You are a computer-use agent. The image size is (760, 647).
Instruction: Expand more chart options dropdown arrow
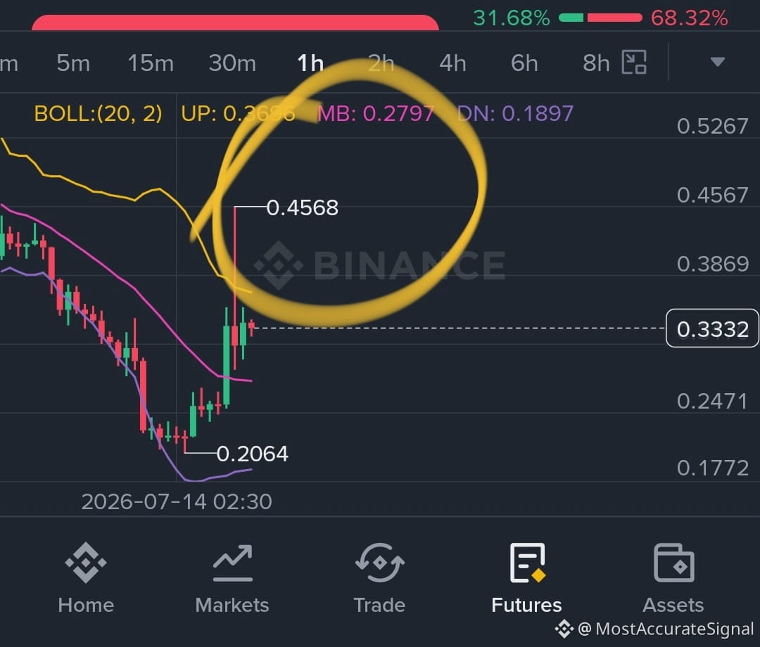pos(717,62)
